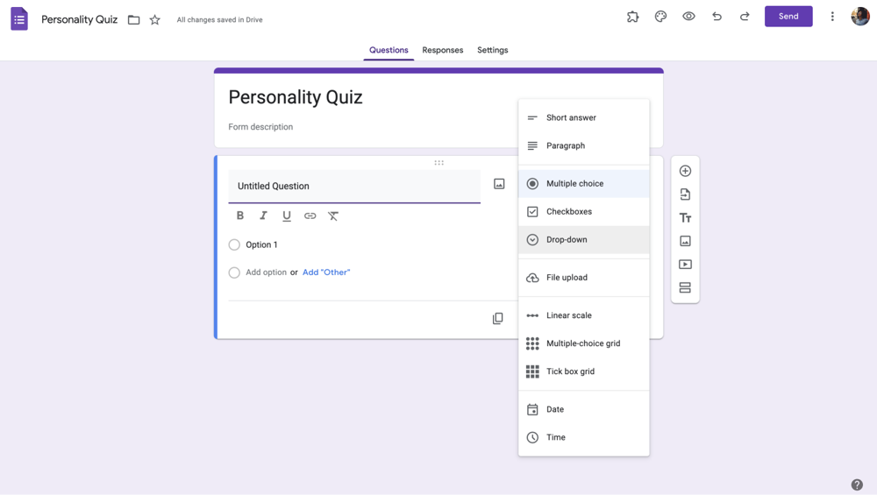Select Drop-down question type
Viewport: 877px width, 495px height.
584,240
